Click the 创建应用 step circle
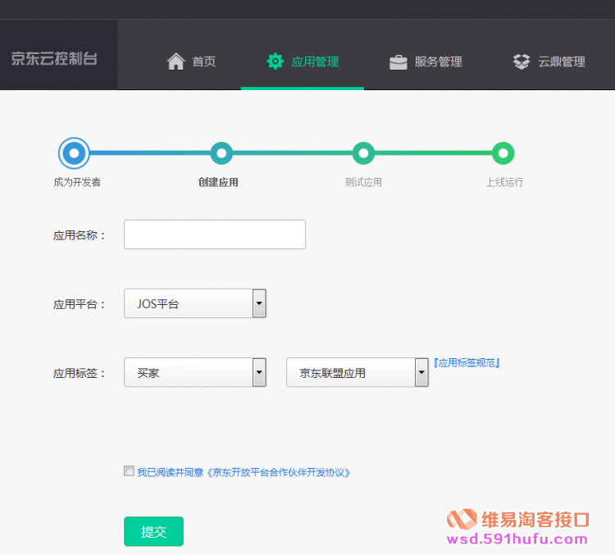The height and width of the screenshot is (555, 615). point(221,153)
